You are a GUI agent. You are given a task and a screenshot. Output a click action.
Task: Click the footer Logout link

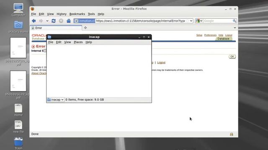[161, 62]
